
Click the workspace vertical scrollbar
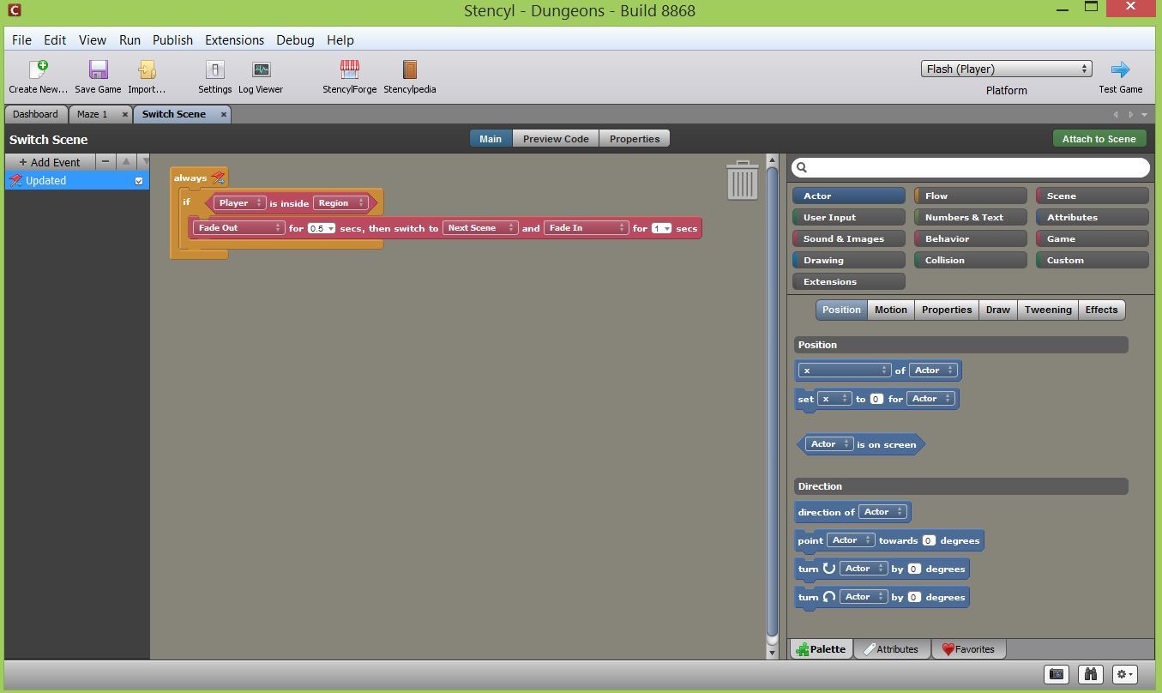tap(771, 403)
